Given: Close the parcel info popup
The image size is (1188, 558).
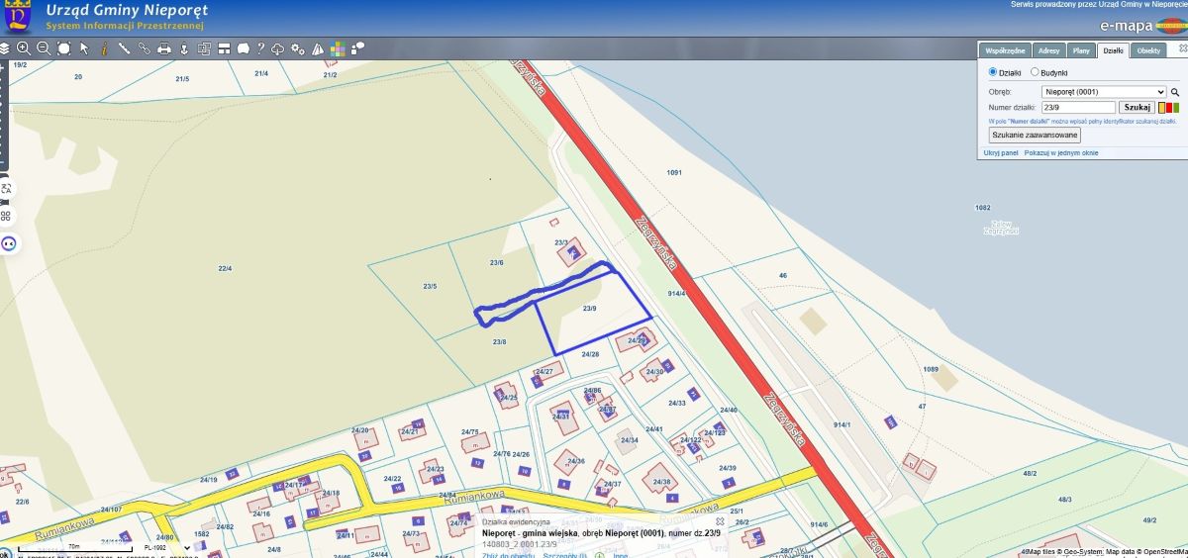Looking at the screenshot, I should coord(720,521).
